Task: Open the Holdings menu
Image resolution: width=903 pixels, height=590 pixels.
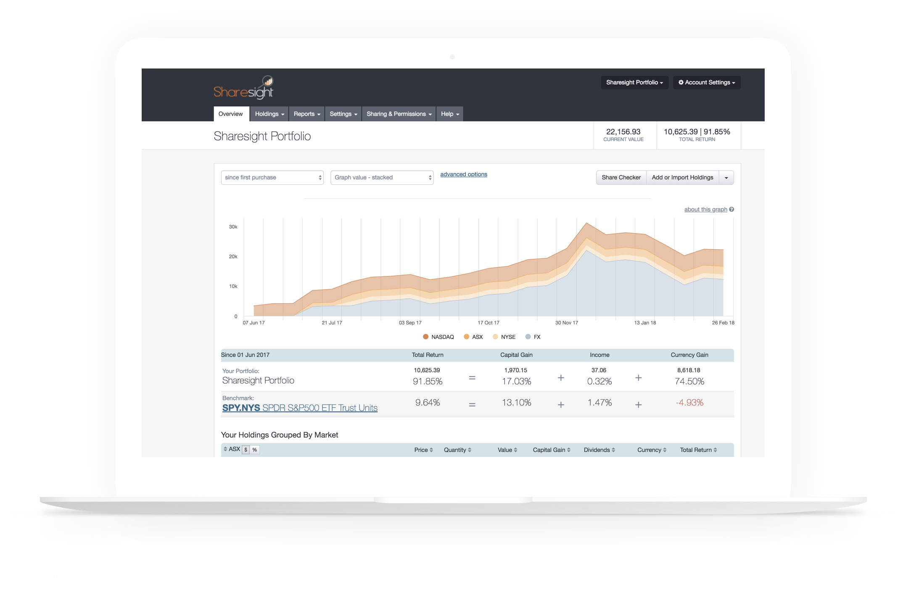Action: [269, 114]
